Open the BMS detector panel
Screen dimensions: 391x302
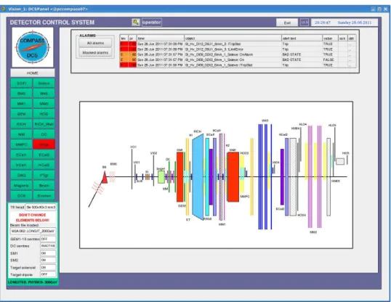coord(22,94)
